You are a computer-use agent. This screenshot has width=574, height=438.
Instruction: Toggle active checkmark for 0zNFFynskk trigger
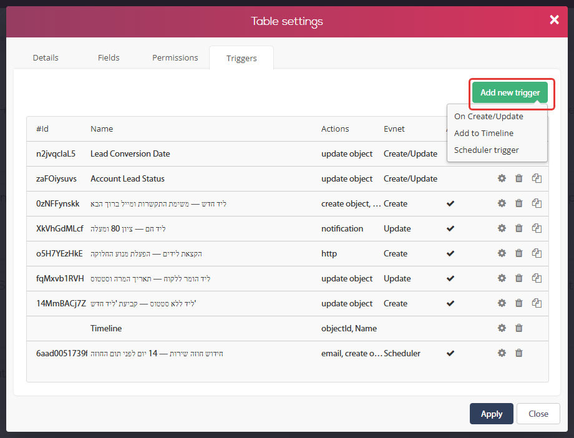[450, 203]
